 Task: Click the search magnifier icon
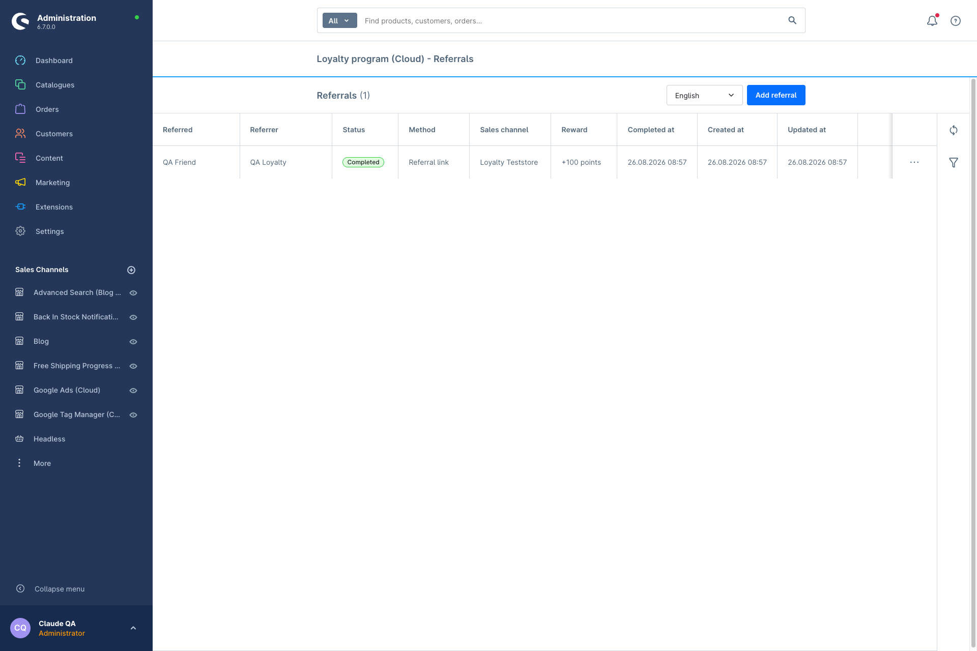[792, 20]
